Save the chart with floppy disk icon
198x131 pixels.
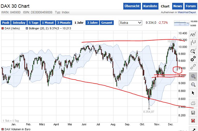193,113
